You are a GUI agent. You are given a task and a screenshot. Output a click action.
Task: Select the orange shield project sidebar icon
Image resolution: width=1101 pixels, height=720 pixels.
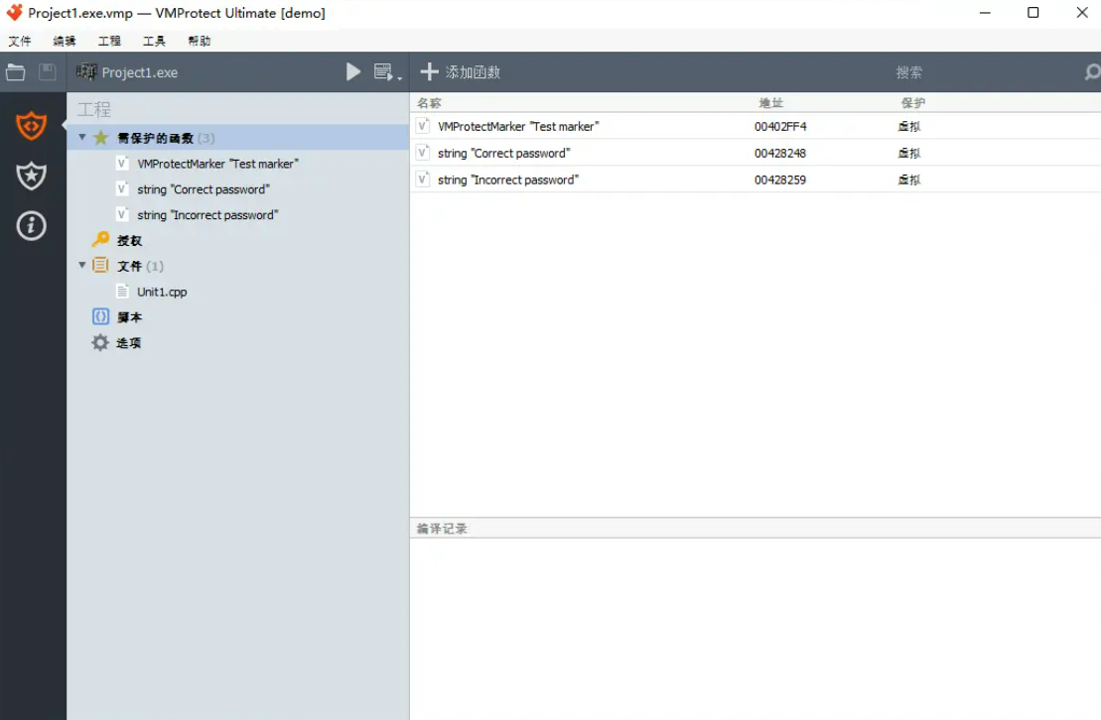[x=32, y=126]
